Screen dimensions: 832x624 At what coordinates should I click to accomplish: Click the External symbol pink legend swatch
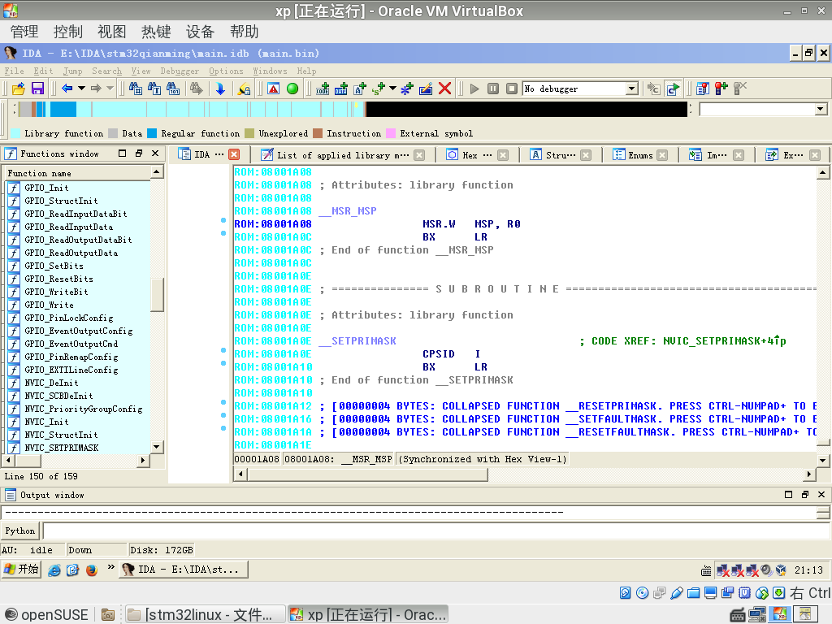click(391, 133)
